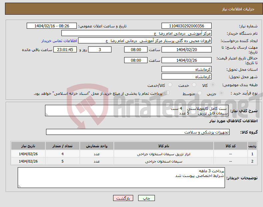
Task: Click quantity cell 5 in row 2
Action: point(62,161)
